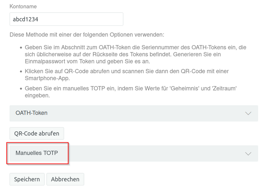Save with the Speichern button
Image resolution: width=274 pixels, height=195 pixels.
27,179
